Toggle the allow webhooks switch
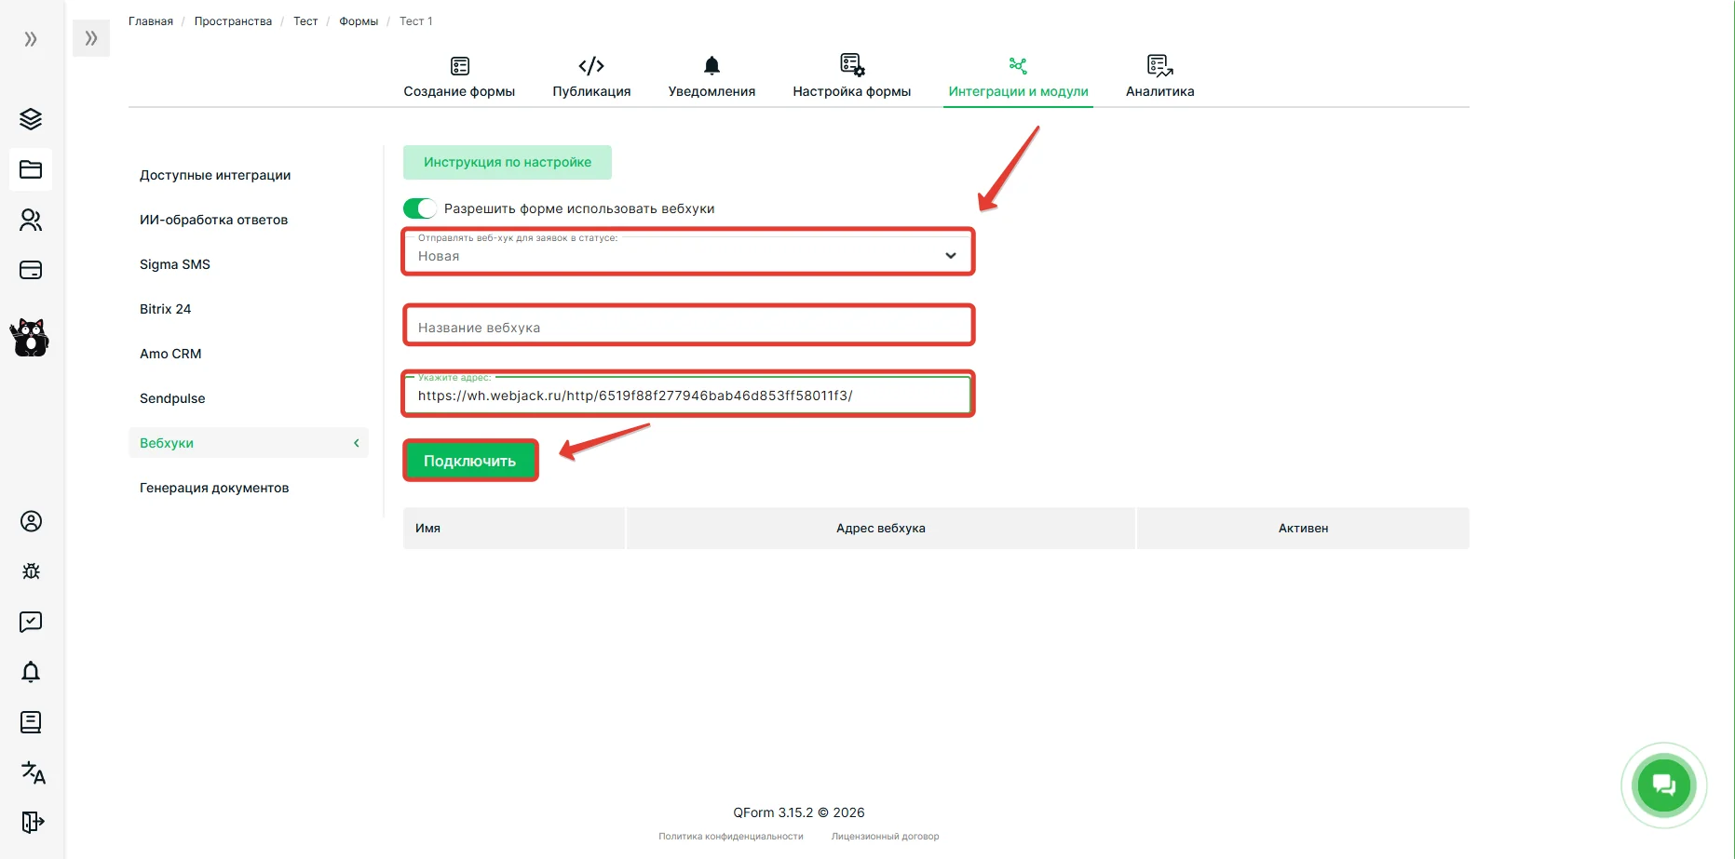Viewport: 1735px width, 859px height. [420, 208]
